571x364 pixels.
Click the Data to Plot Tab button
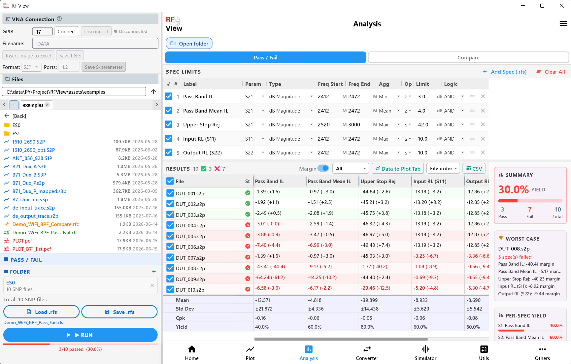(x=398, y=168)
